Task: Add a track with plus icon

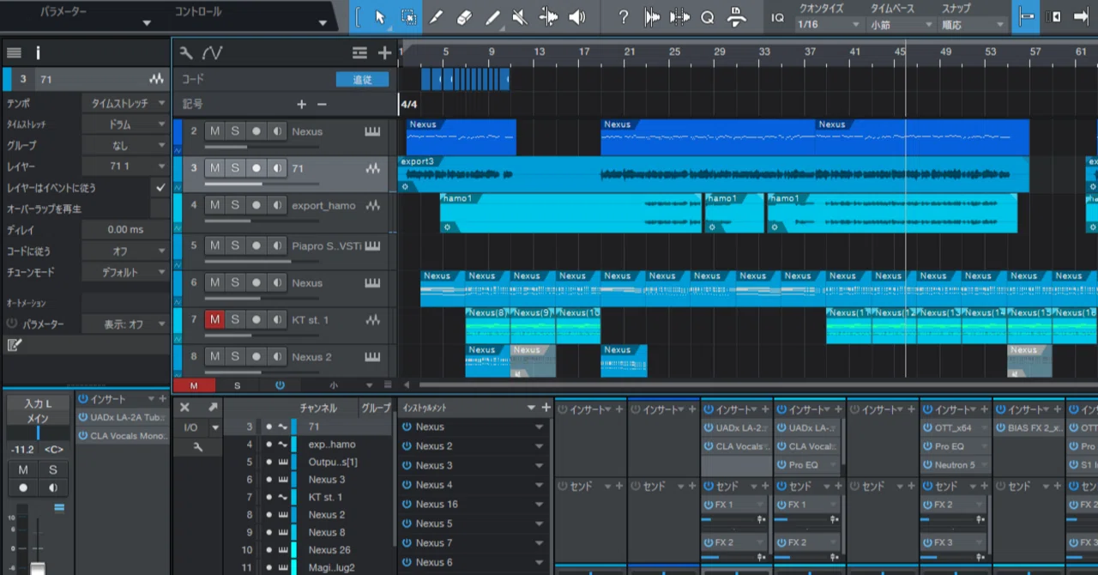Action: [384, 53]
